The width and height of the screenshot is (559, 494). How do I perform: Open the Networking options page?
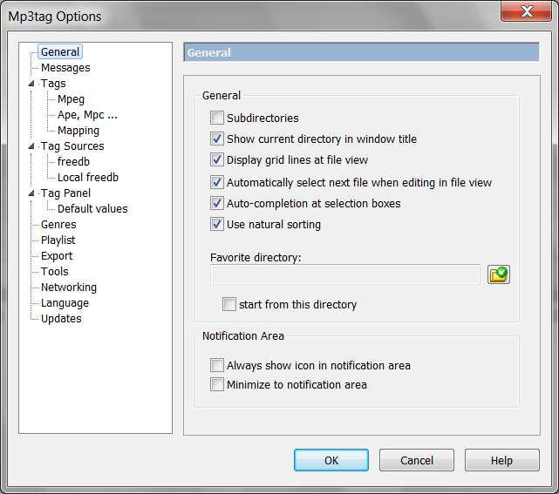click(69, 287)
